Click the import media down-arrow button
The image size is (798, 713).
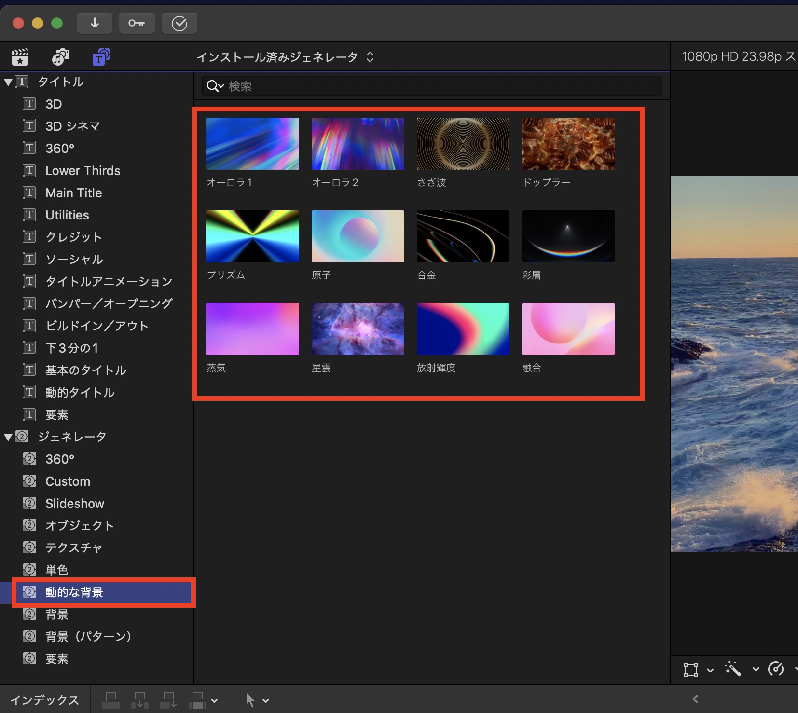click(95, 23)
